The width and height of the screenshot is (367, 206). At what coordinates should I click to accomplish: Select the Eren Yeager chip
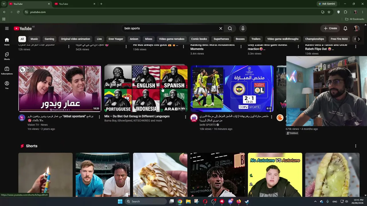(116, 39)
